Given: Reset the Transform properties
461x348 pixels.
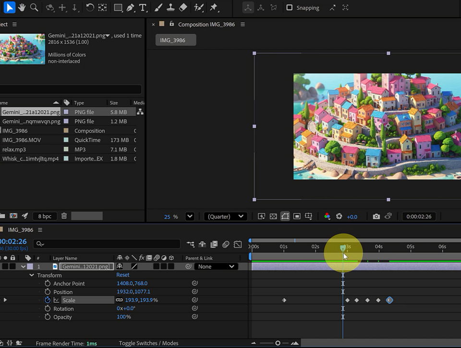Looking at the screenshot, I should pos(123,275).
